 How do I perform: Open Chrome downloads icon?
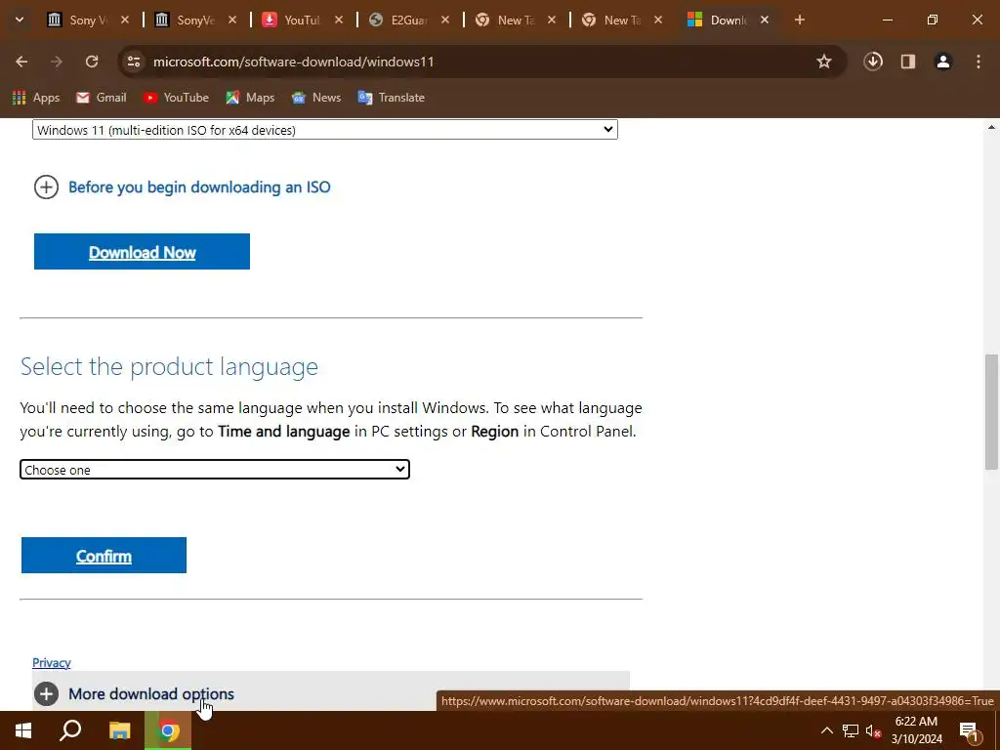click(x=873, y=62)
